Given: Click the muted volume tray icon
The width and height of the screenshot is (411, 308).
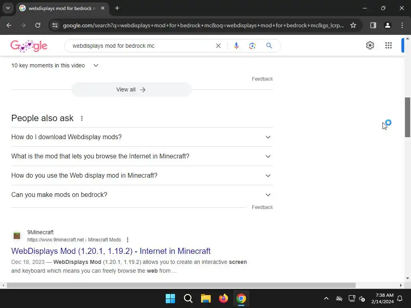Looking at the screenshot, I should [362, 298].
